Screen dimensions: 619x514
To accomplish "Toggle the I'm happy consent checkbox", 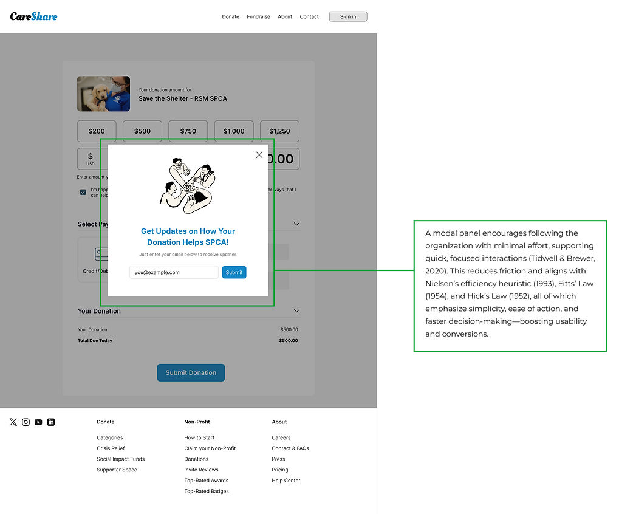I will (83, 192).
